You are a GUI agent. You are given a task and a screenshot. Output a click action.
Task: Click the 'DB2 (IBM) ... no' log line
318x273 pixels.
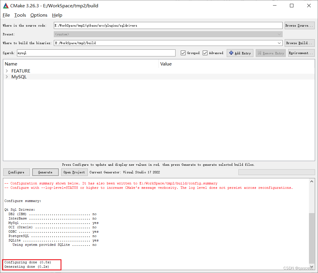point(53,214)
